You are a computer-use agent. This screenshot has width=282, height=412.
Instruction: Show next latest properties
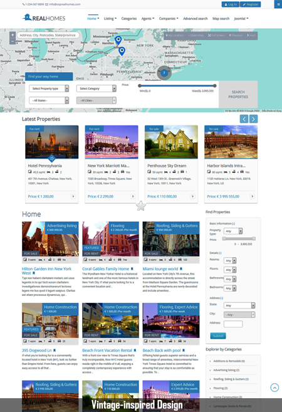pos(253,119)
